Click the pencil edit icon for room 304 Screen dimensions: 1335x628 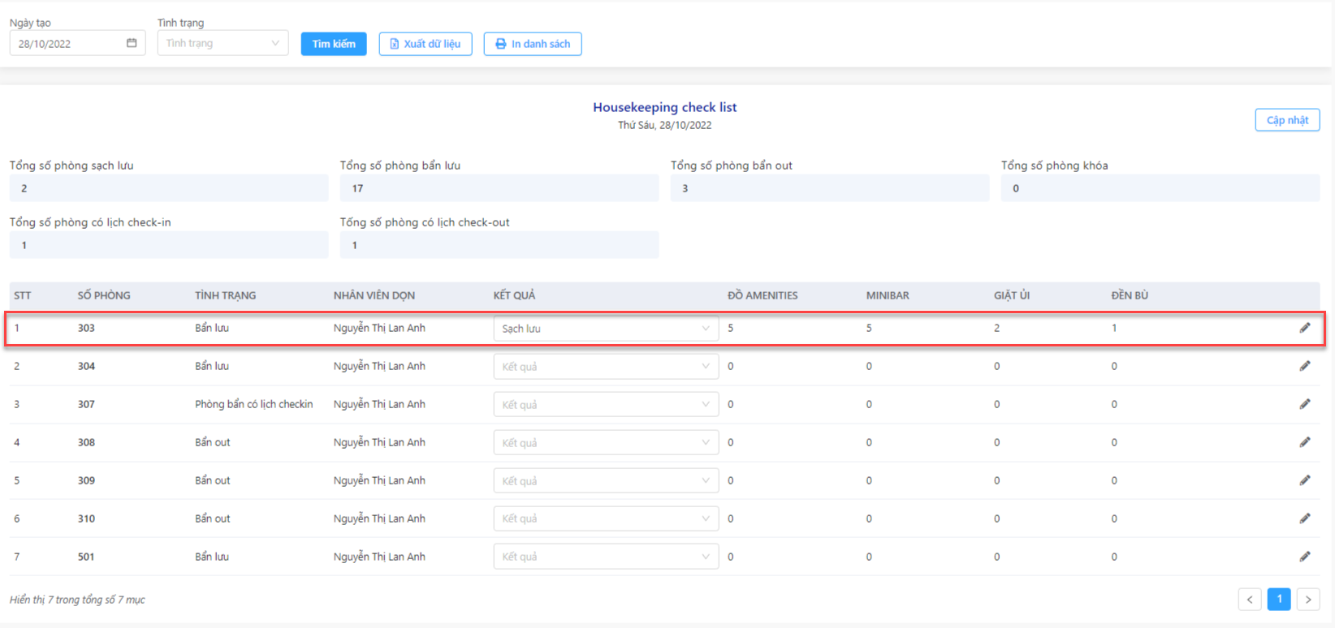1305,366
